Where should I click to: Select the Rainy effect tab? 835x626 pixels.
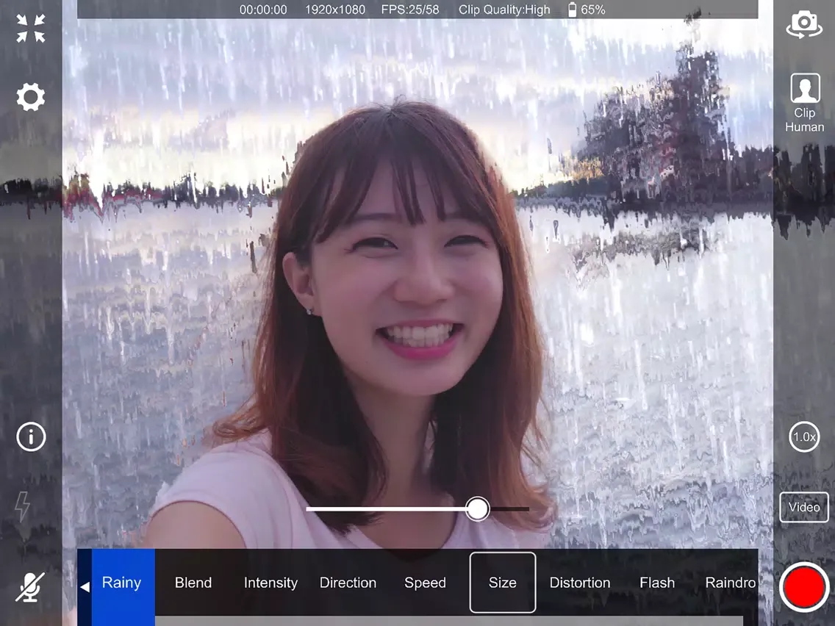122,583
